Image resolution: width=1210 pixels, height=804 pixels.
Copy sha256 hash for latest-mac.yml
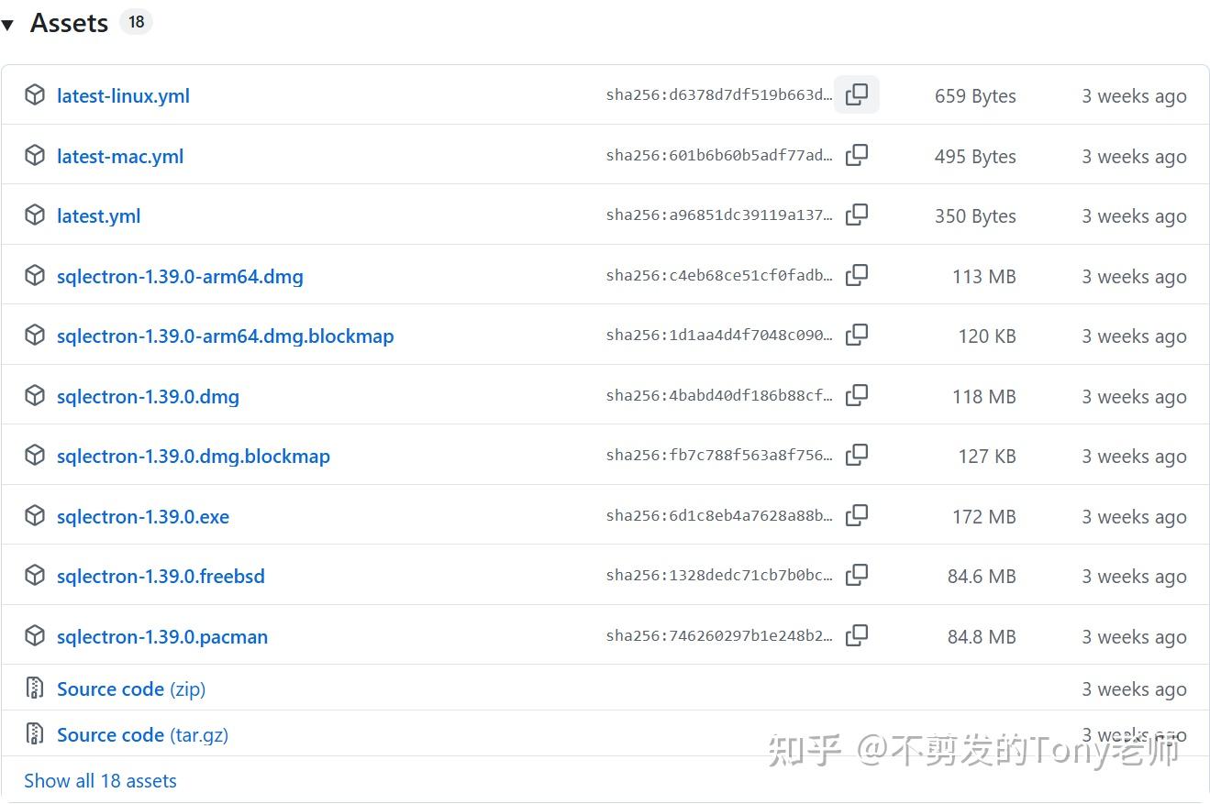(x=857, y=155)
